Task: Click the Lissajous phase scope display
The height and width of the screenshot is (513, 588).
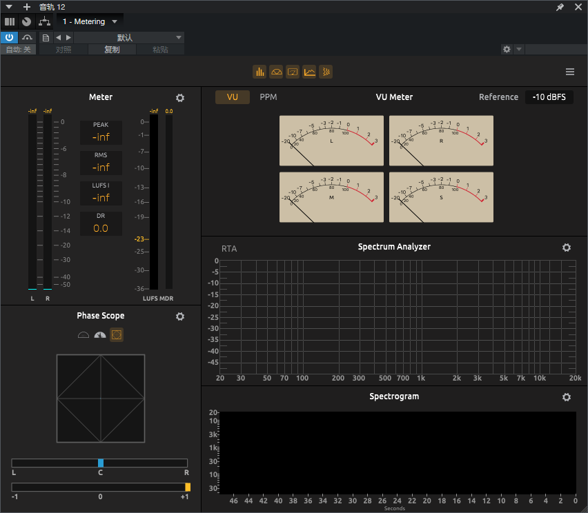Action: point(101,399)
